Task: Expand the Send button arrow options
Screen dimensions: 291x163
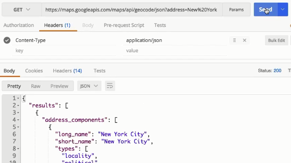Action: [x=283, y=10]
